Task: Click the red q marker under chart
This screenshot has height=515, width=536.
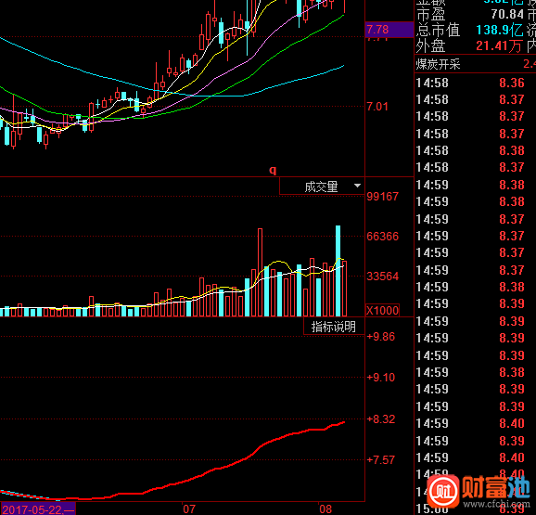Action: click(273, 170)
